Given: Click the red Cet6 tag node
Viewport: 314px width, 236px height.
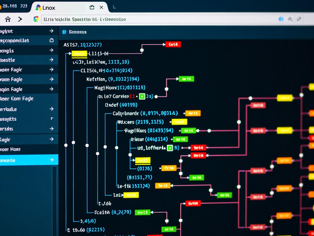Looking at the screenshot, I should click(x=173, y=44).
